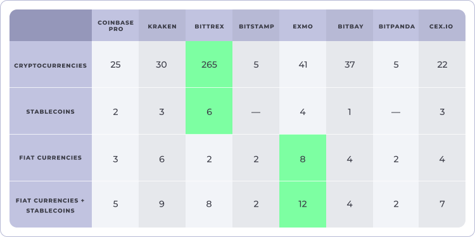Select the BitBay cryptocurrencies value 37
The width and height of the screenshot is (475, 237).
coord(350,64)
